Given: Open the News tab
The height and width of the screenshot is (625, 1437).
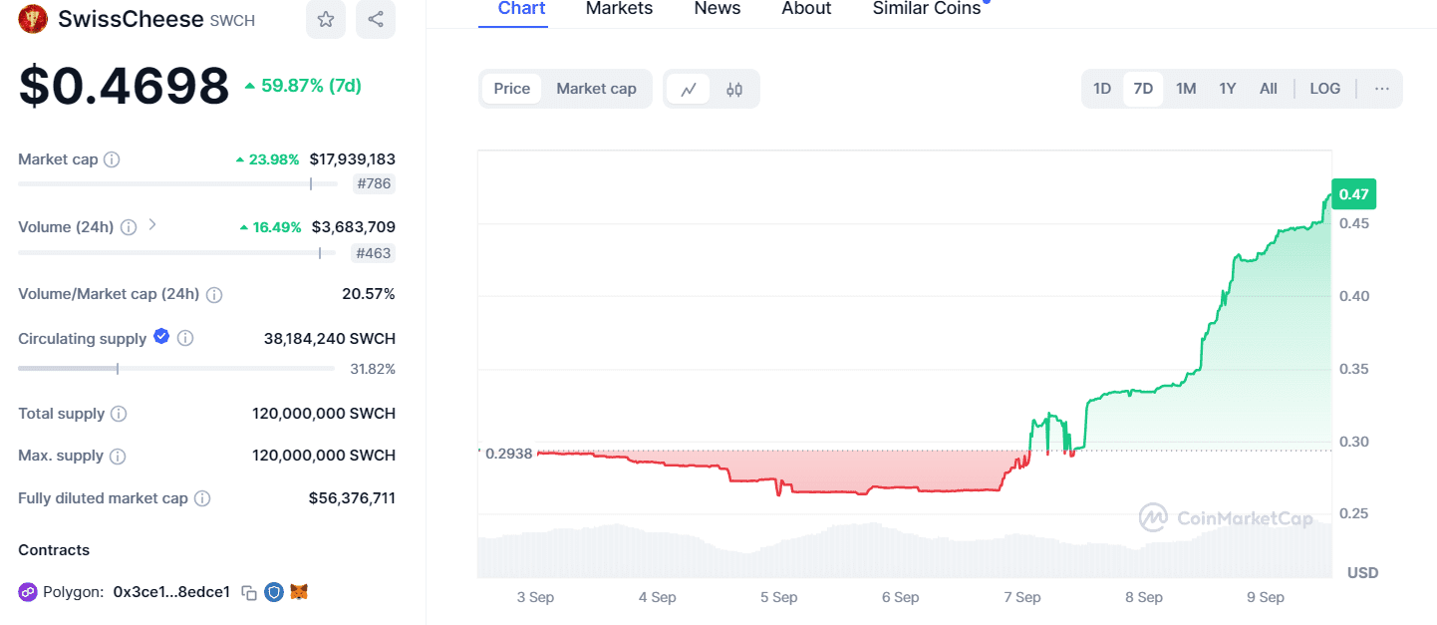Looking at the screenshot, I should 717,9.
